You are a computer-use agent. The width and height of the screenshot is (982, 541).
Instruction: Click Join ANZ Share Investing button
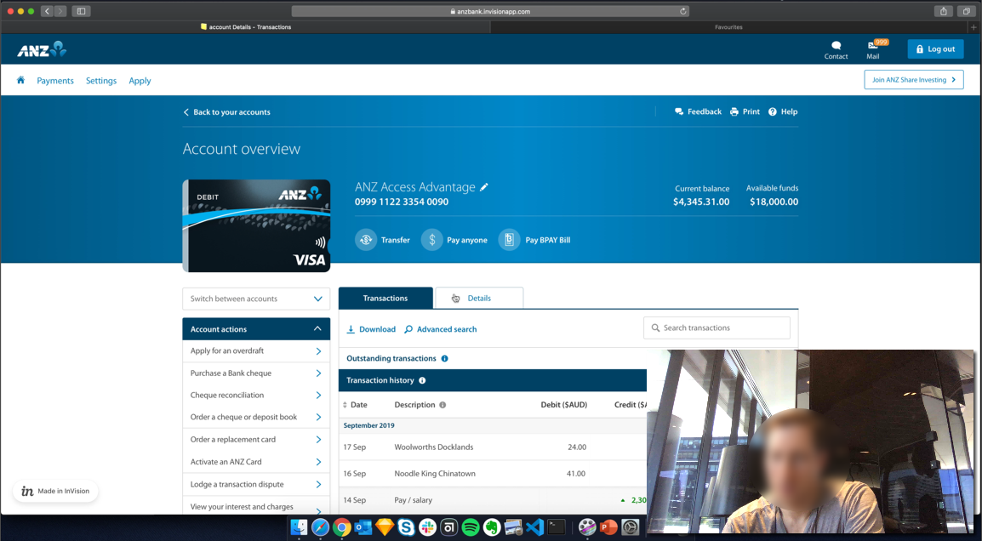[x=914, y=79]
